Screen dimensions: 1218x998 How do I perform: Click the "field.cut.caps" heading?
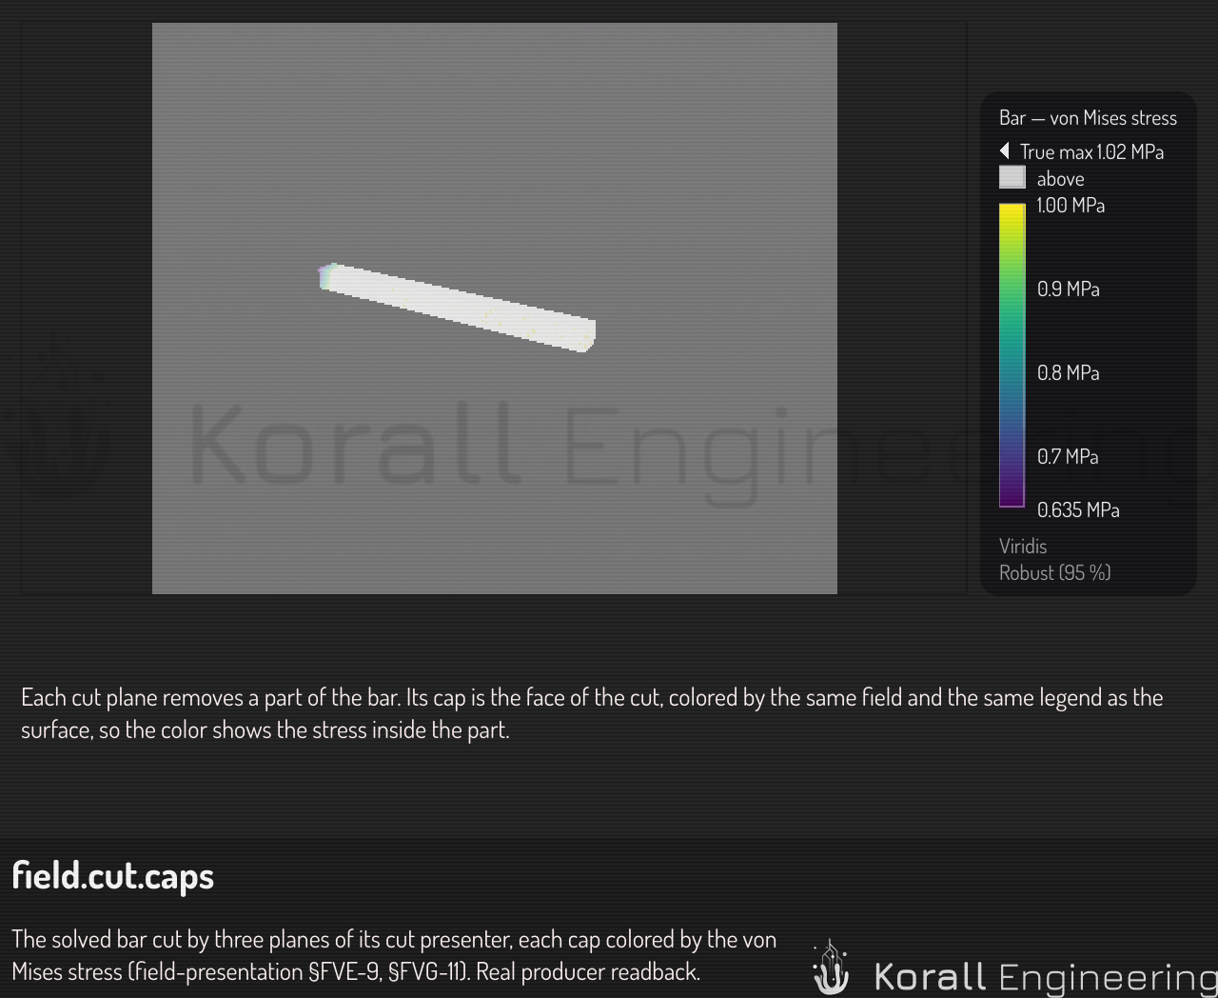[113, 876]
